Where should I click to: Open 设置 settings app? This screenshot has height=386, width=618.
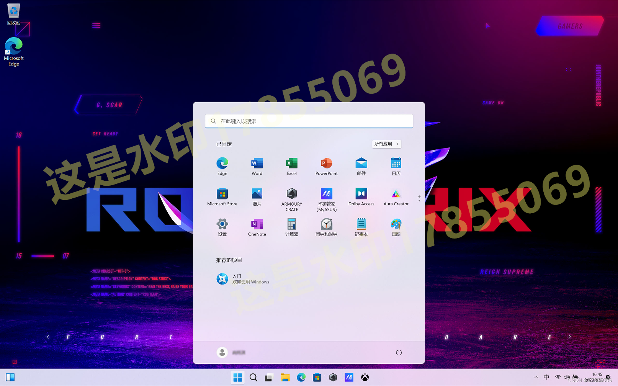click(222, 227)
